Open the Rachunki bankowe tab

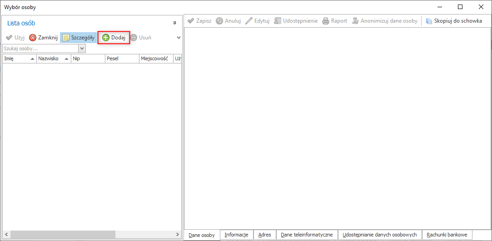pyautogui.click(x=447, y=234)
